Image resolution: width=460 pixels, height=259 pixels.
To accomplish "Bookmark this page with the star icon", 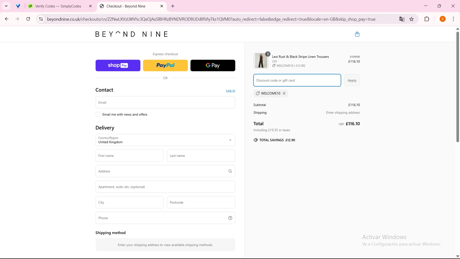I will (412, 19).
